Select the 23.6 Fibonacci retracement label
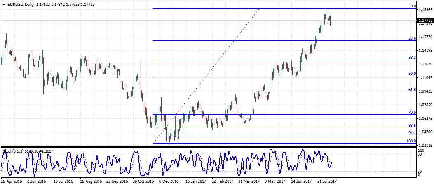434x186 pixels. tap(411, 38)
